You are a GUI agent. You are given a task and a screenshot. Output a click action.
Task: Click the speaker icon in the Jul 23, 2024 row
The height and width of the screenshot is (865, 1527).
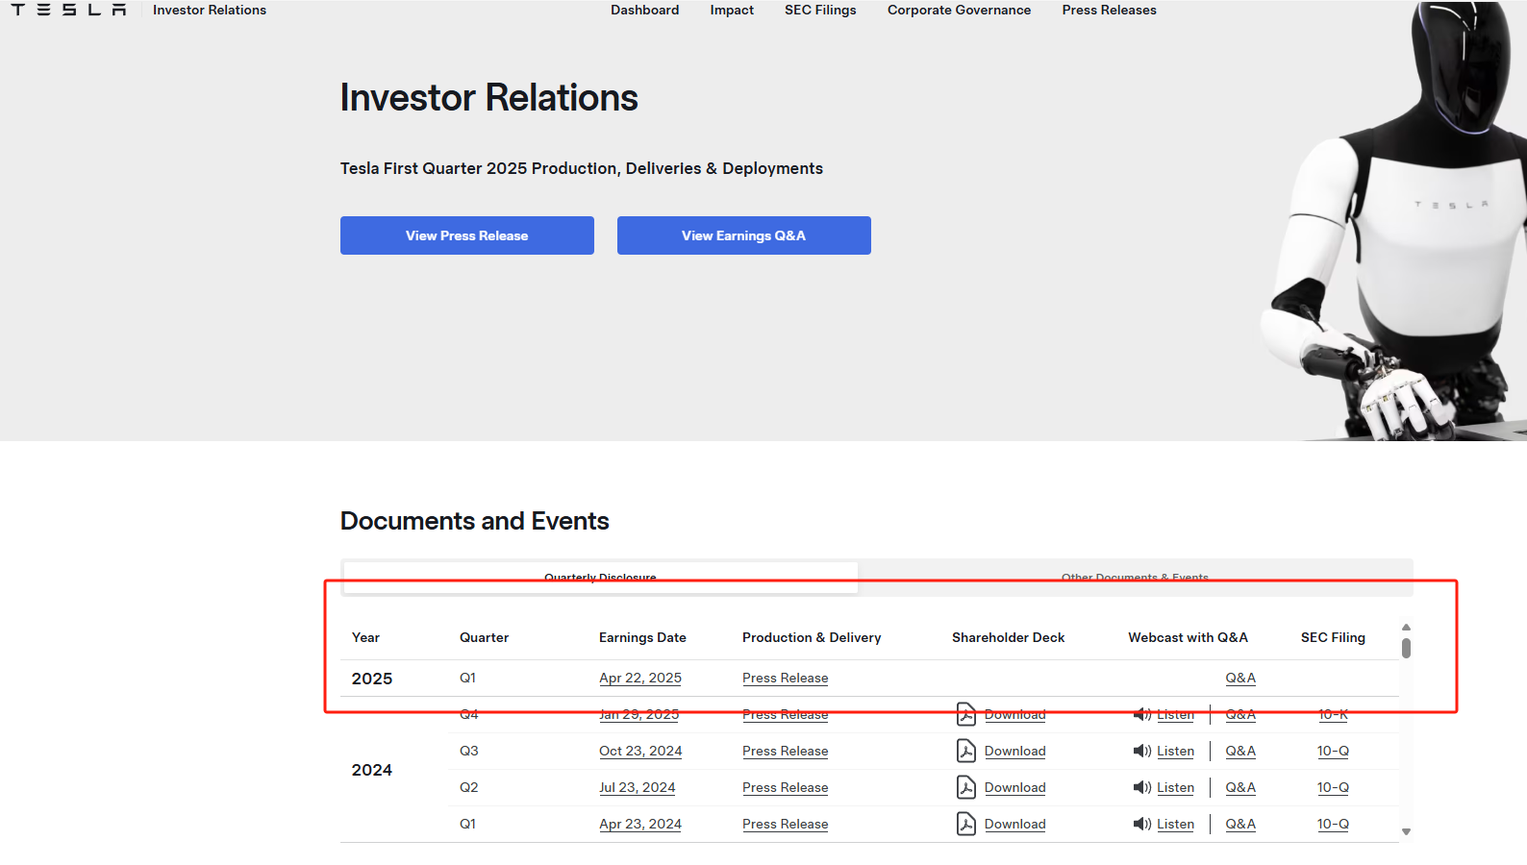[x=1142, y=787]
